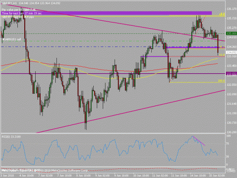237x178 pixels.
Task: Click the 132.550 price axis label
Action: coord(231,85)
